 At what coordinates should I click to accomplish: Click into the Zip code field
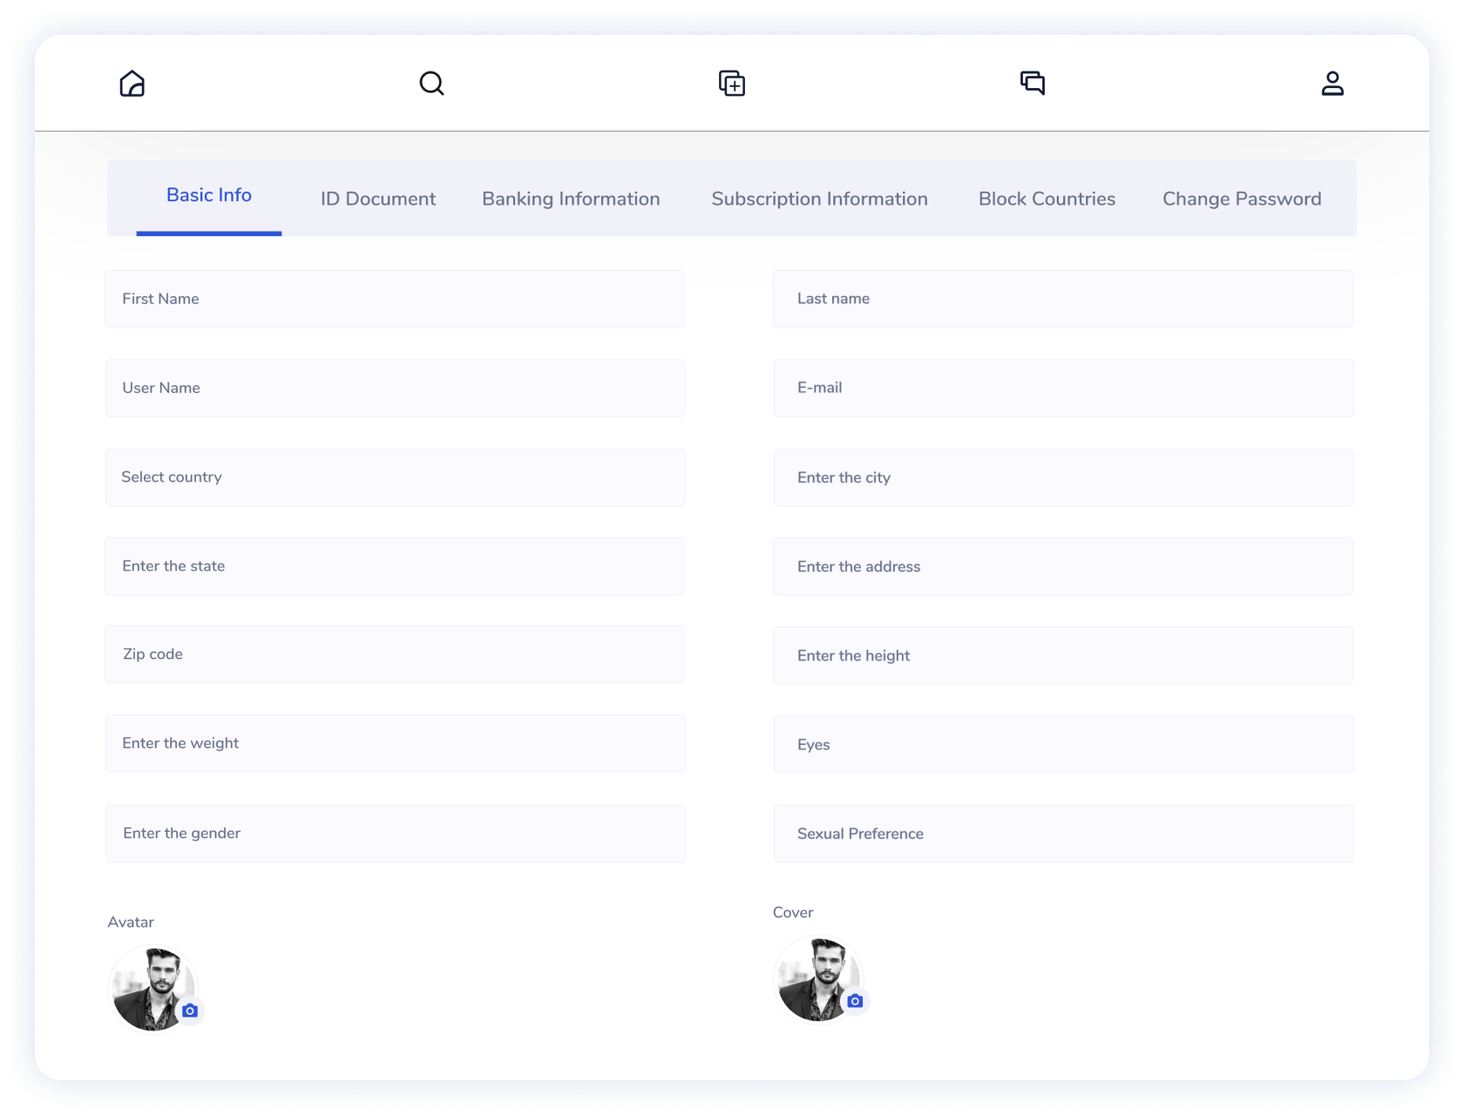pyautogui.click(x=395, y=654)
